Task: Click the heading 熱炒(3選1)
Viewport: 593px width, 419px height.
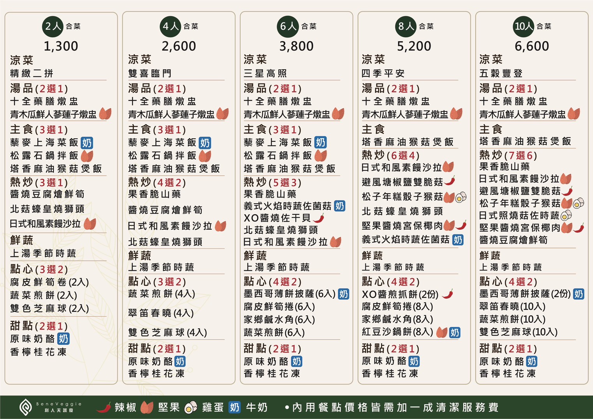Action: click(39, 182)
